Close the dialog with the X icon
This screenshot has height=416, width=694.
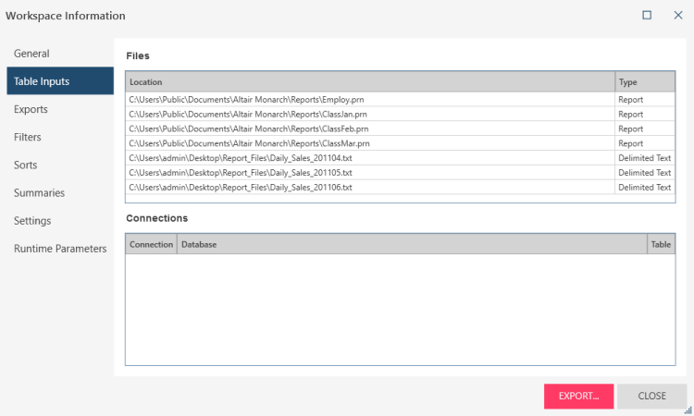677,15
